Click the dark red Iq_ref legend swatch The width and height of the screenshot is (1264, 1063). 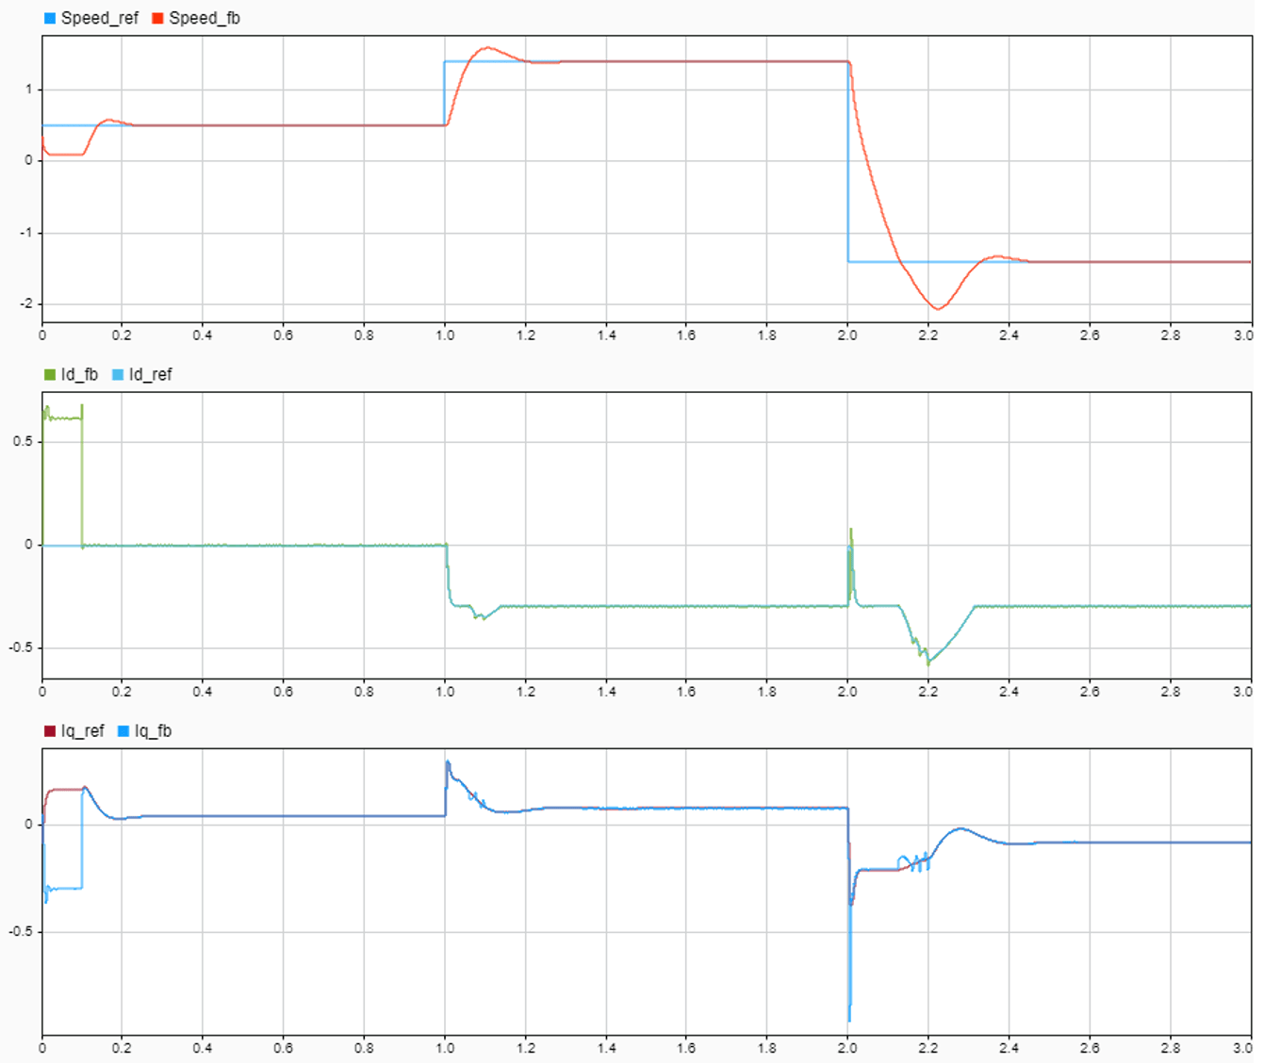(50, 730)
